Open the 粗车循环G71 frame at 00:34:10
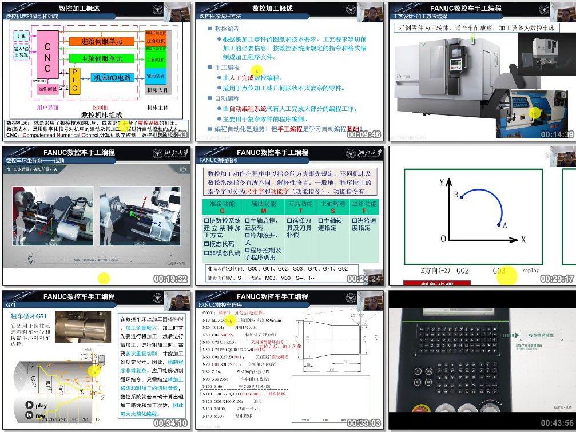The image size is (576, 432). pos(96,360)
